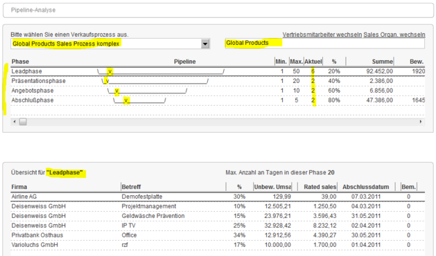
Task: Click the horizontal scrollbar thumb
Action: [x=23, y=122]
